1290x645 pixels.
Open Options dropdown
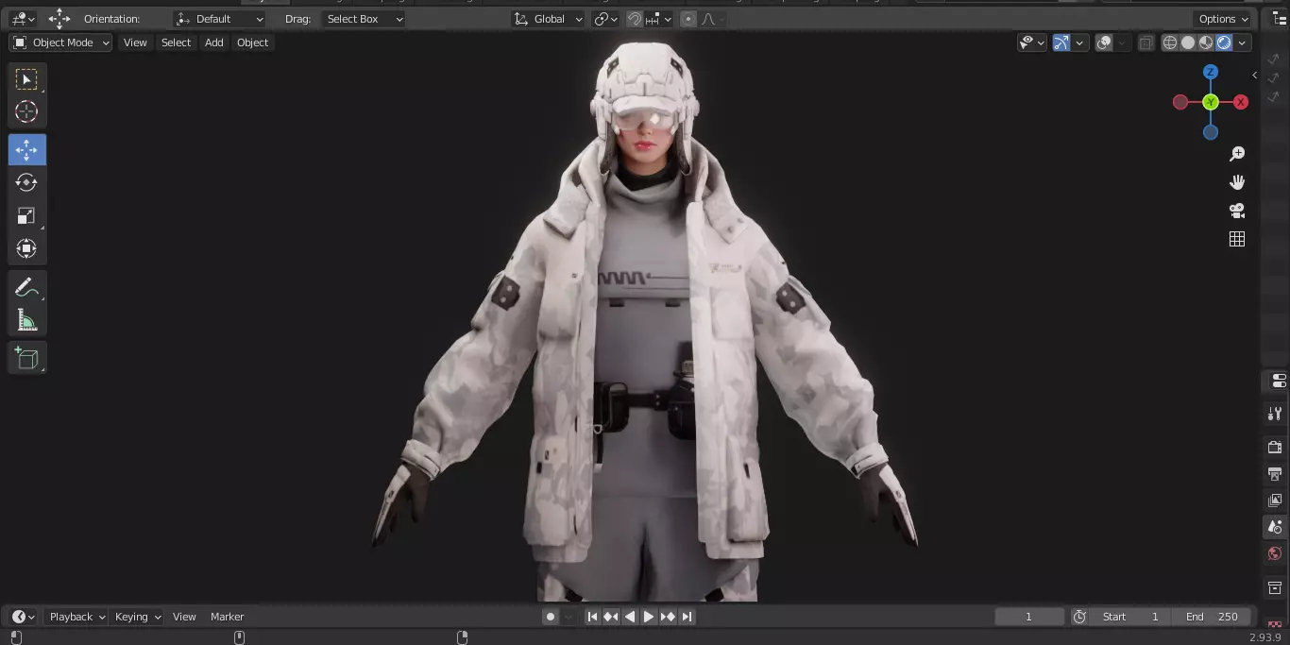(x=1224, y=19)
